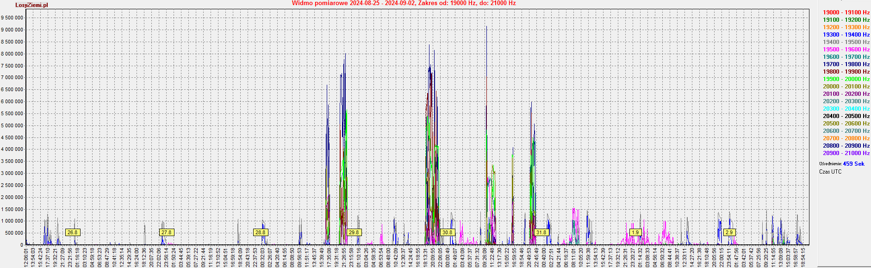Select the 31.8 date label
The height and width of the screenshot is (268, 871).
(541, 232)
